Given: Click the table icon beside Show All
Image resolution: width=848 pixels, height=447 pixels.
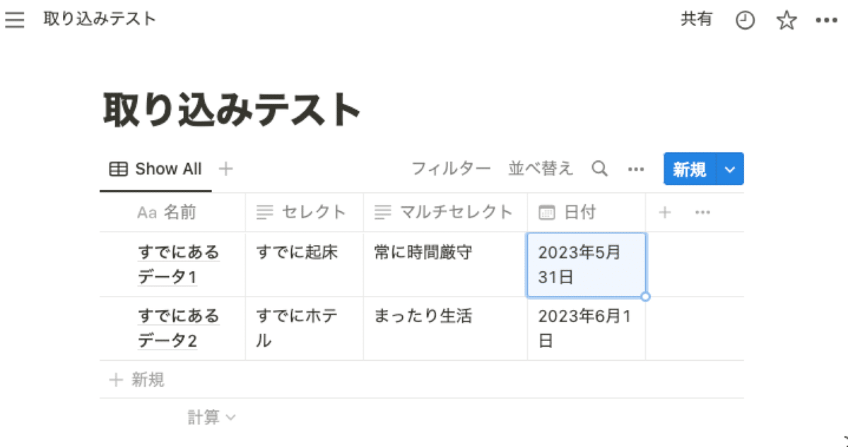Looking at the screenshot, I should [117, 169].
